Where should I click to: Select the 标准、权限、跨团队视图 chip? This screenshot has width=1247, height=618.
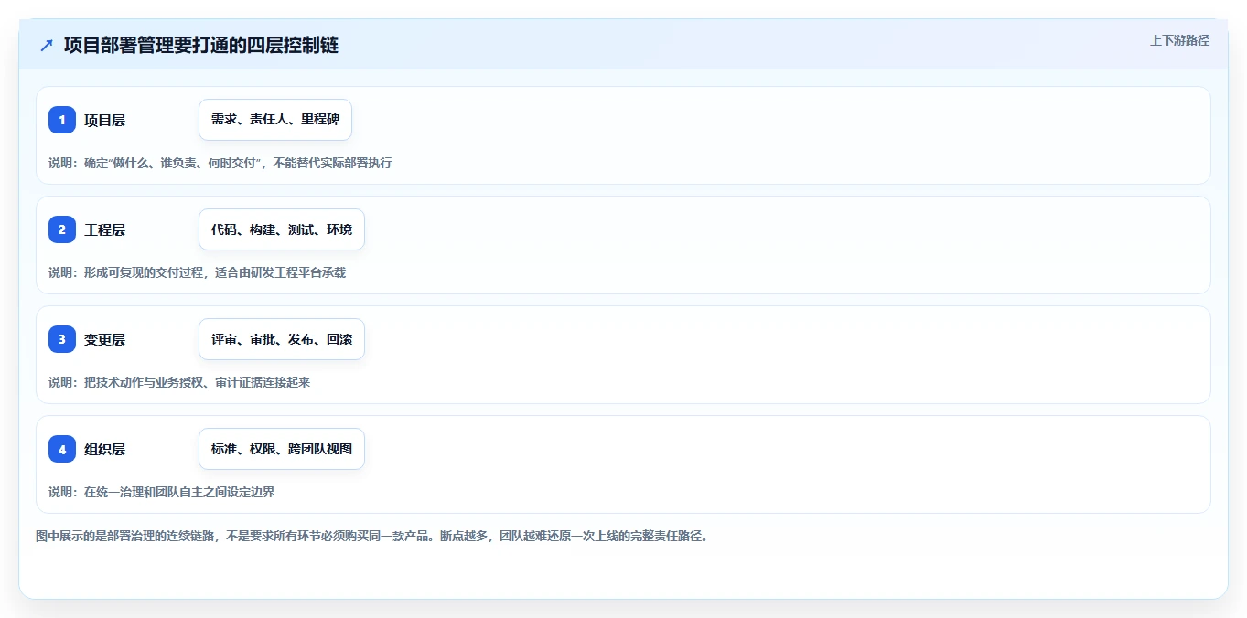pyautogui.click(x=282, y=449)
